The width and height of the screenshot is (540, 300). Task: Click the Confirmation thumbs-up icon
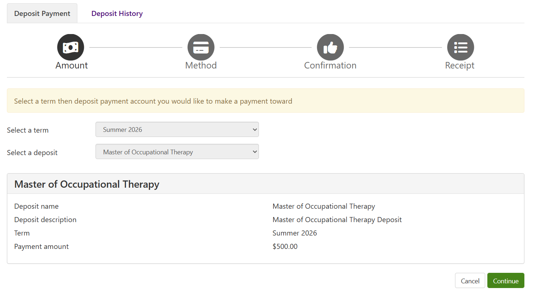(330, 47)
